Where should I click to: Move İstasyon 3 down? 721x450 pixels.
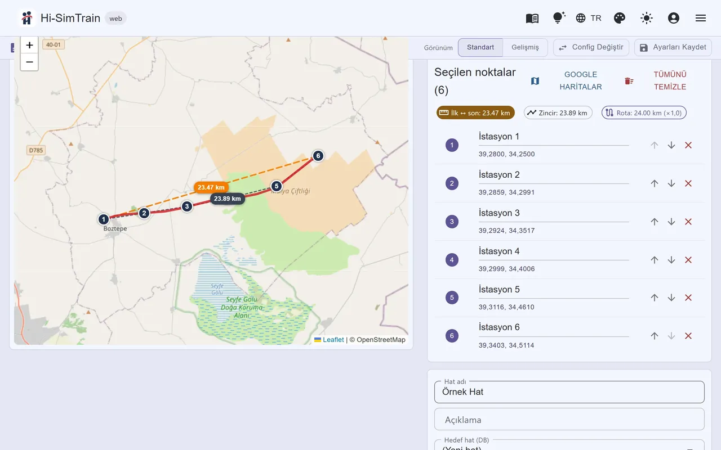coord(671,222)
